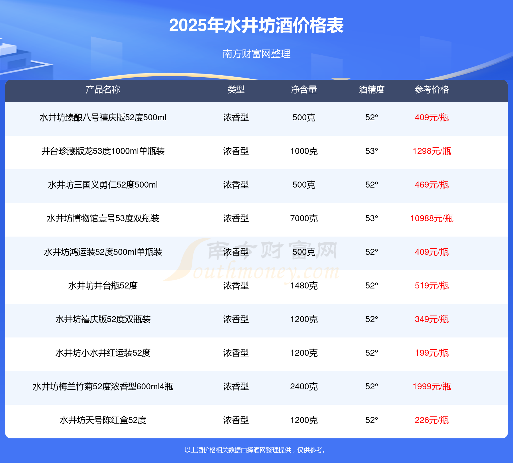Select 水井坊臻酿八号禧庆版52度500ml product name
This screenshot has width=513, height=476.
tap(103, 117)
